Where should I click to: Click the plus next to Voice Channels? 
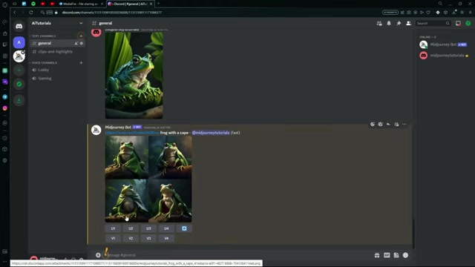click(81, 62)
